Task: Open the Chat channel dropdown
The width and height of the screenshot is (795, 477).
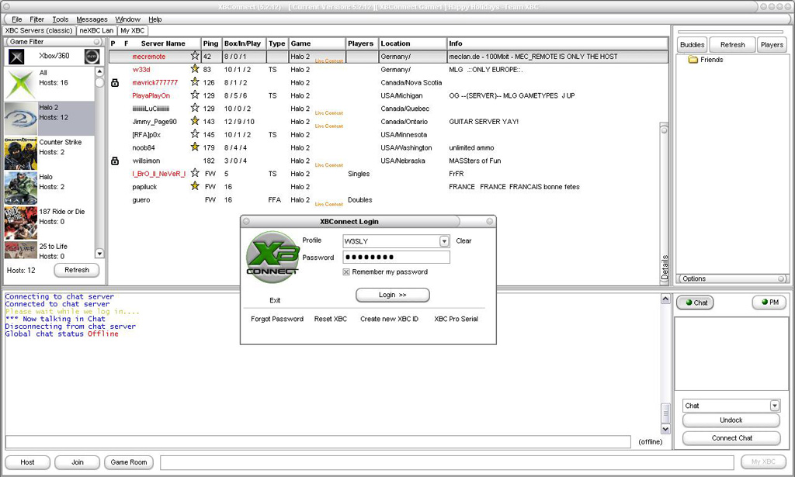Action: pyautogui.click(x=774, y=406)
